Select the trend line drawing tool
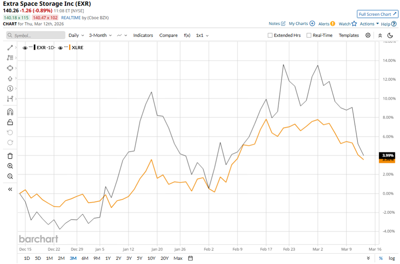The image size is (400, 264). pyautogui.click(x=10, y=48)
